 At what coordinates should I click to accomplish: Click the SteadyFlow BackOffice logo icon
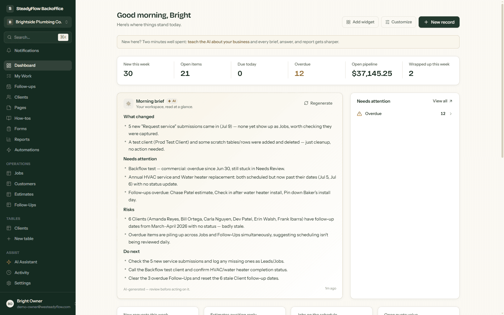10,9
